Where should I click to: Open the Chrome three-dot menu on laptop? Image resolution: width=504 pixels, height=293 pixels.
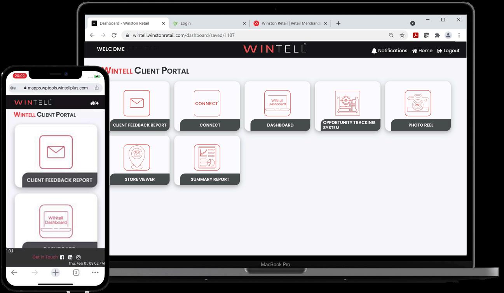(459, 35)
